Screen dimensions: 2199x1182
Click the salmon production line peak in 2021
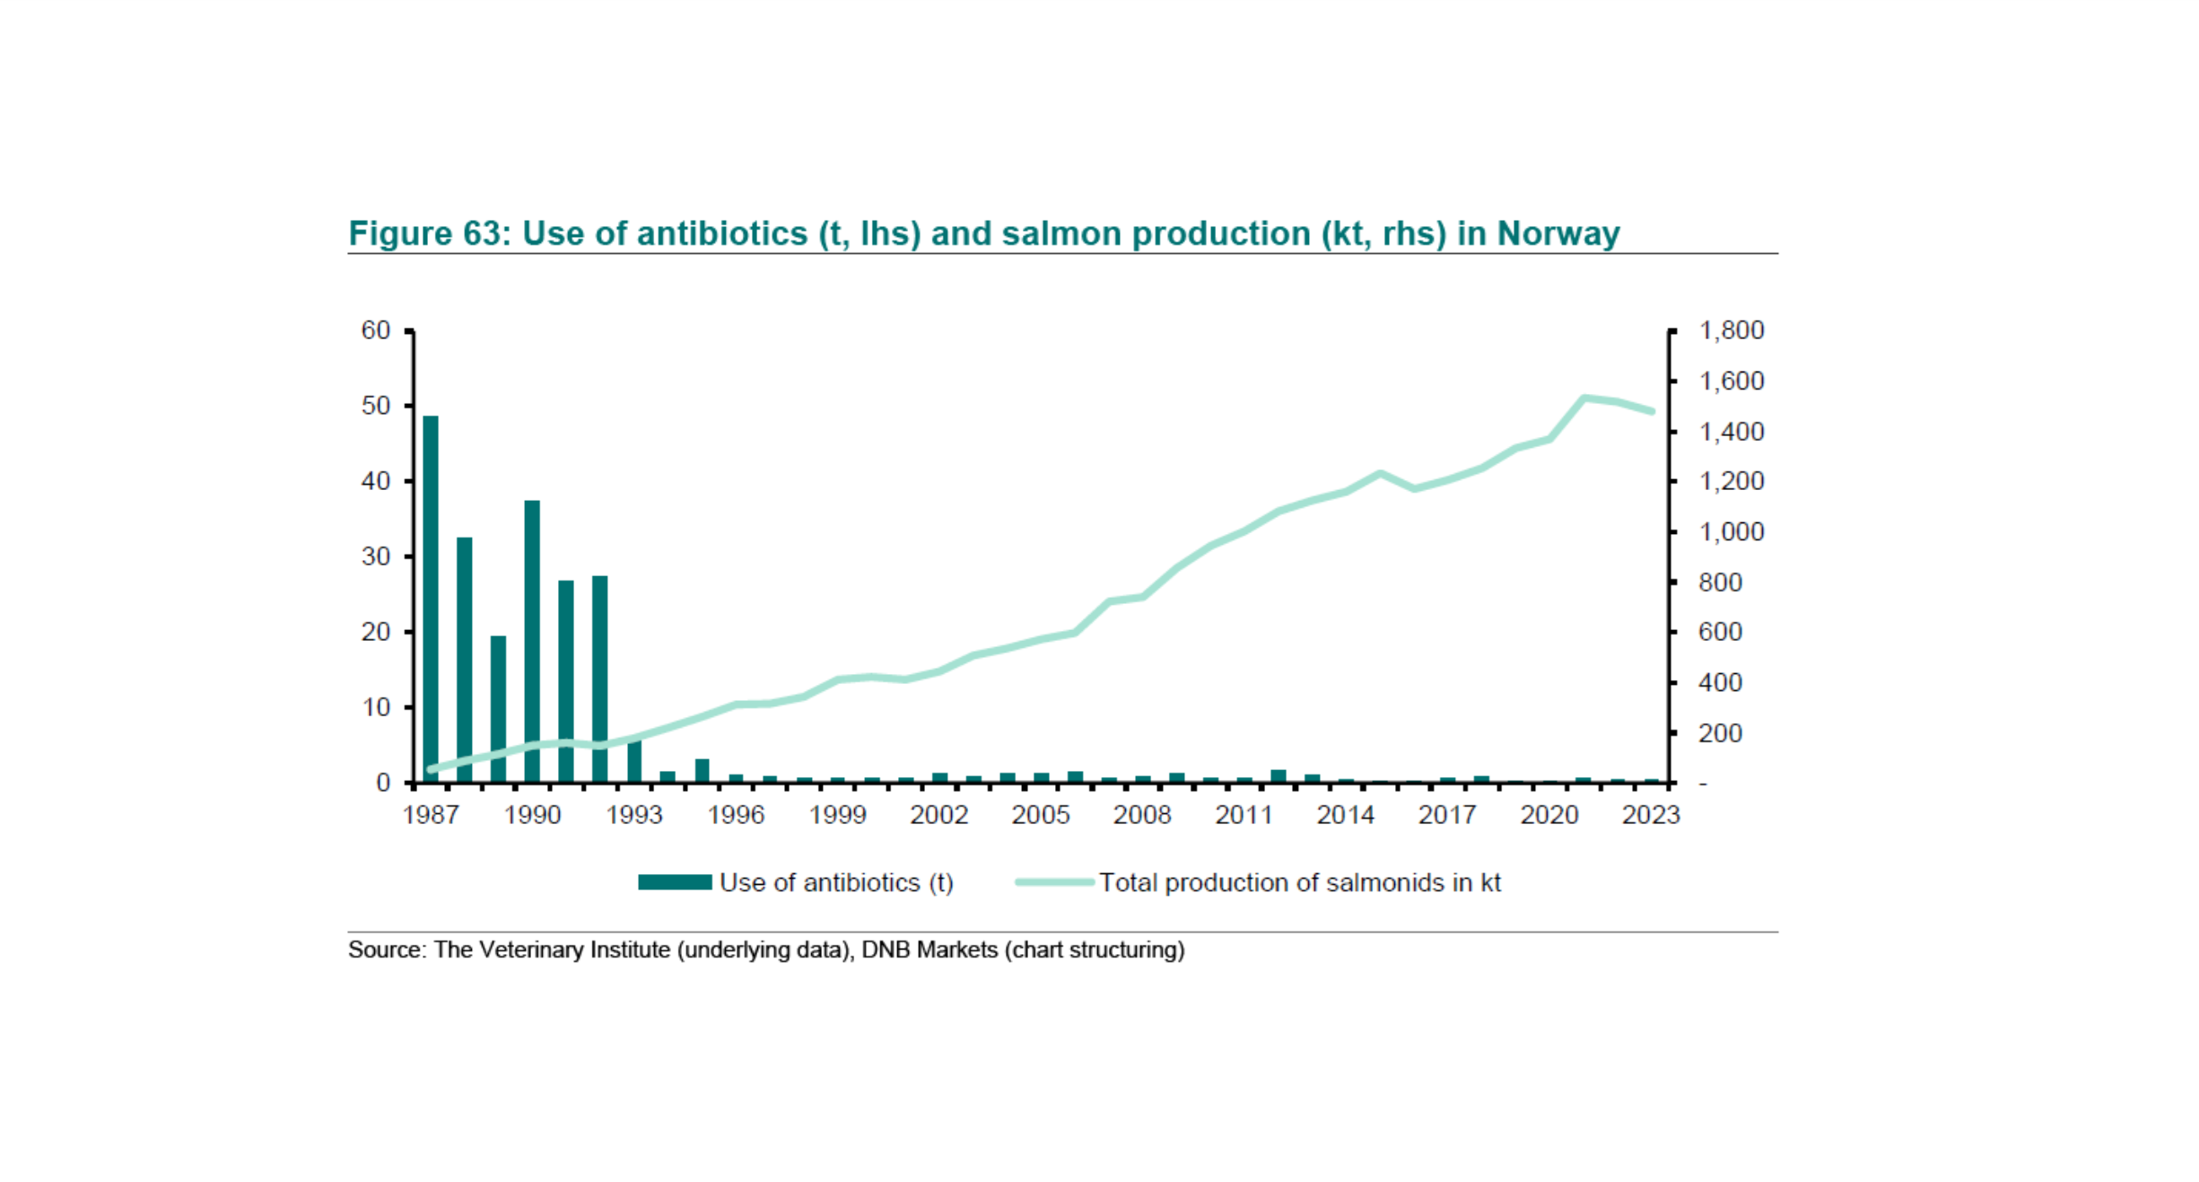[x=1584, y=398]
